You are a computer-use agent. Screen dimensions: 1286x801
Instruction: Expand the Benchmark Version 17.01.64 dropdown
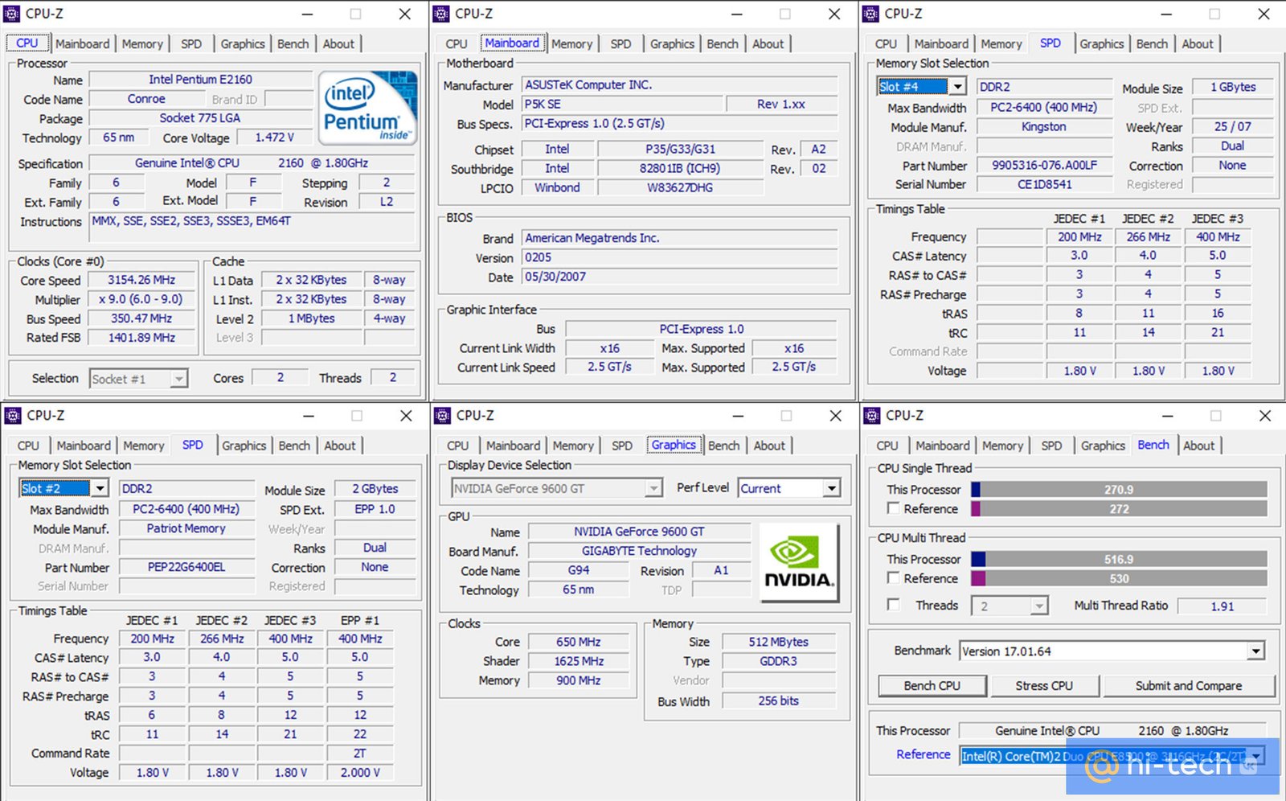[x=1255, y=651]
